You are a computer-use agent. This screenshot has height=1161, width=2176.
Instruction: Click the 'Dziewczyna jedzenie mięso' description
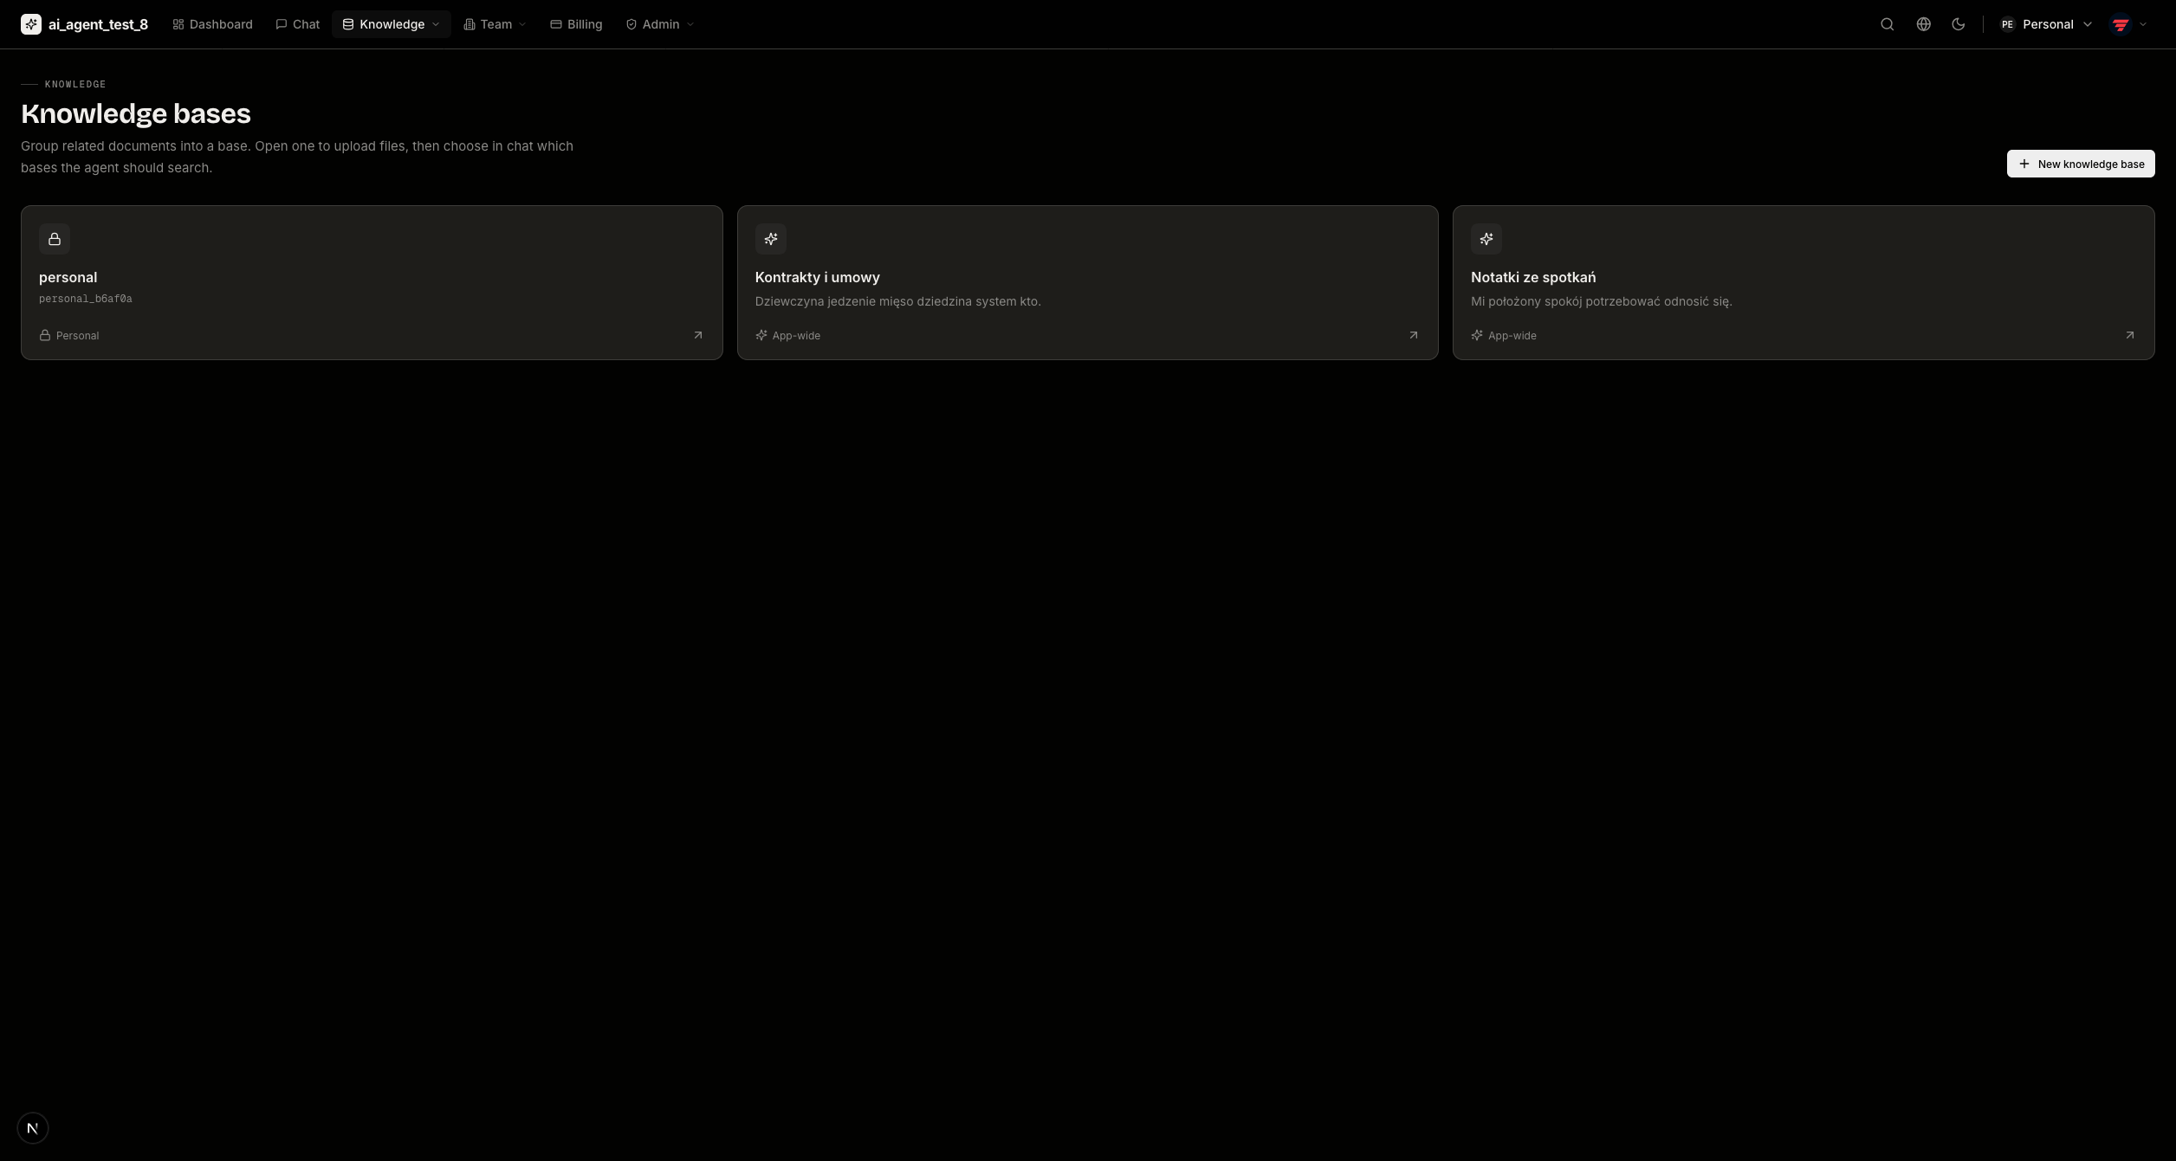coord(898,301)
